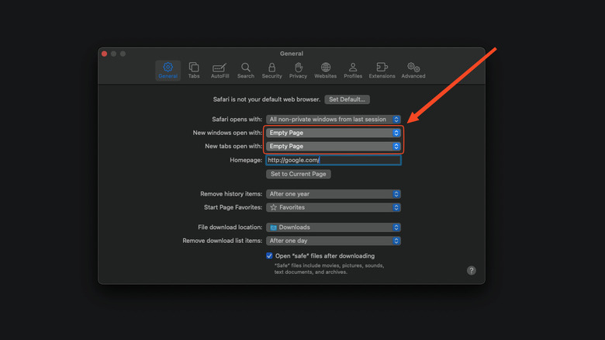
Task: Open the Security settings pane
Action: click(x=271, y=70)
